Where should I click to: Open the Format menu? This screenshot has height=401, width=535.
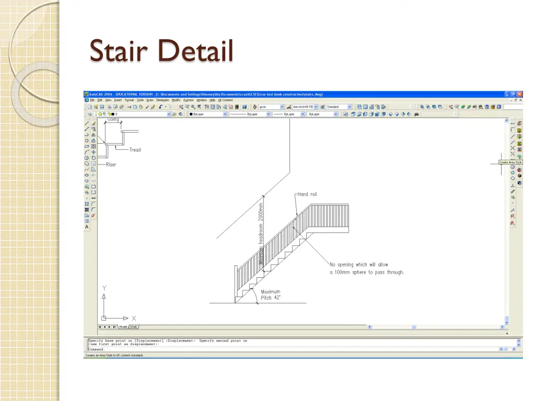pyautogui.click(x=130, y=100)
